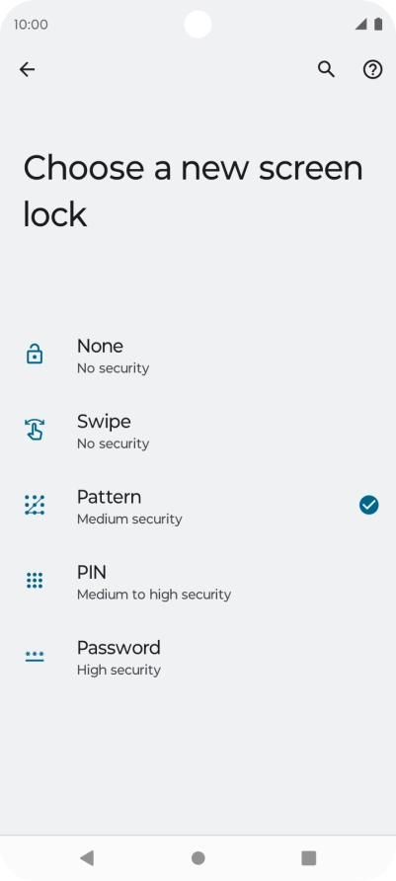Tap the cellular signal status icon
This screenshot has width=396, height=881.
(361, 24)
